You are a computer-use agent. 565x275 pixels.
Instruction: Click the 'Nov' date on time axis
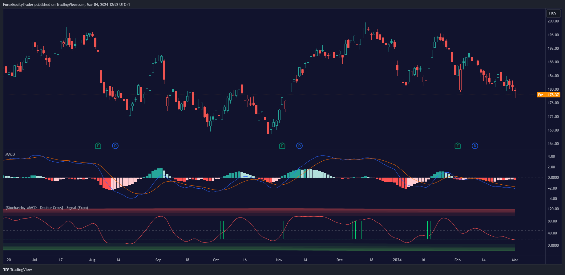tap(279, 260)
